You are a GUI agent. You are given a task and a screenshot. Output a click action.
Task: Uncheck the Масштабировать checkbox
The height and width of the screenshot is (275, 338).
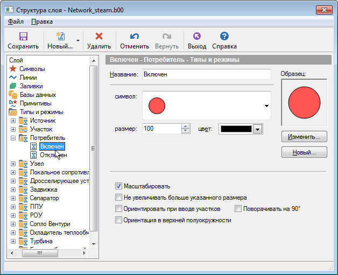(x=118, y=186)
